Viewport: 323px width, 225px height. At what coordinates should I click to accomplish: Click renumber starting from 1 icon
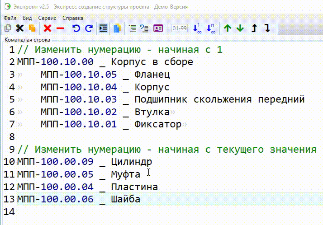coord(197,28)
